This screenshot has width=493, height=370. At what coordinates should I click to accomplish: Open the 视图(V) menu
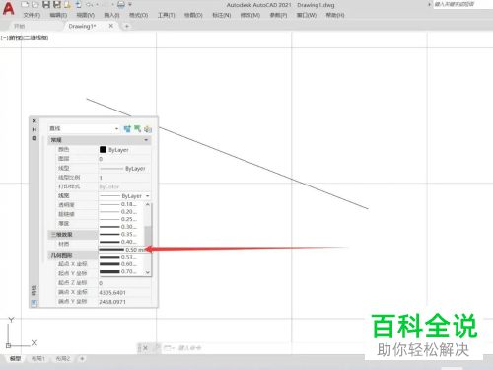pyautogui.click(x=85, y=15)
